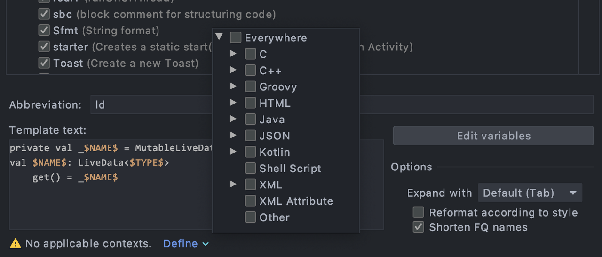Enable Reformat according to style
This screenshot has height=257, width=602.
point(418,212)
